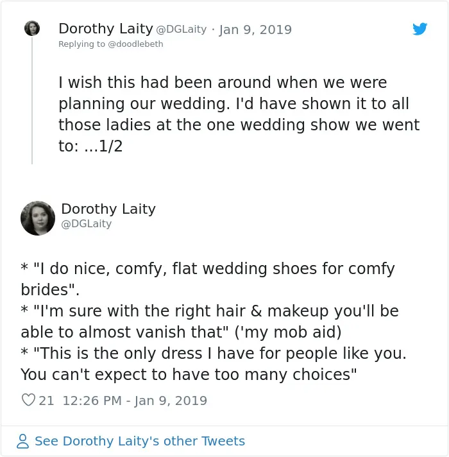Open the parent tweet text about wedding planning
449x457 pixels.
coord(239,114)
